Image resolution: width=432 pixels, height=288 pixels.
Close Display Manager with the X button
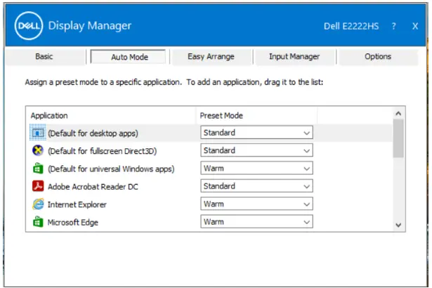(415, 26)
